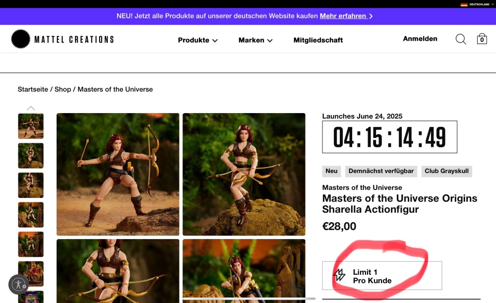Viewport: 496px width, 303px height.
Task: Open the large image of figure drawing bow
Action: [x=118, y=174]
